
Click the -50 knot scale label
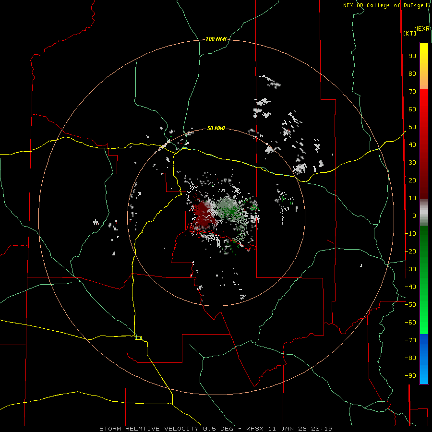[x=410, y=305]
